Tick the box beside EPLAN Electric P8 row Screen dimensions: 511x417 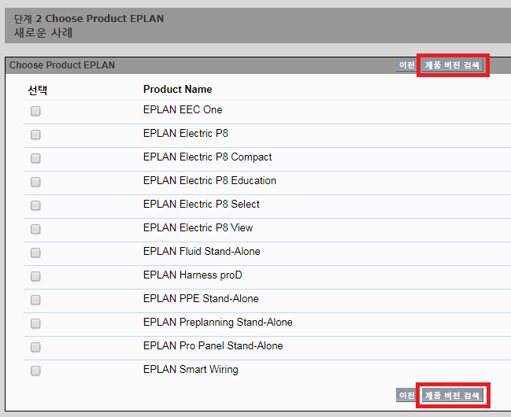[x=35, y=135]
